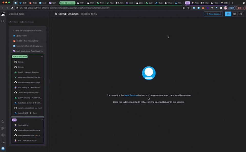The height and width of the screenshot is (152, 246).
Task: Reload the page
Action: pos(12,8)
